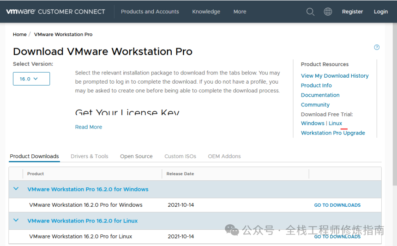This screenshot has height=246, width=397.
Task: Open the More menu
Action: pos(240,12)
